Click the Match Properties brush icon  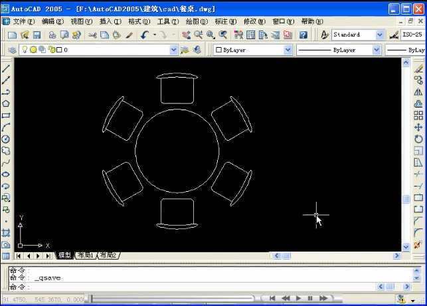coord(129,35)
